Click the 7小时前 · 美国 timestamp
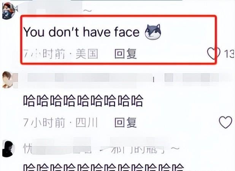This screenshot has width=235, height=171. 61,54
